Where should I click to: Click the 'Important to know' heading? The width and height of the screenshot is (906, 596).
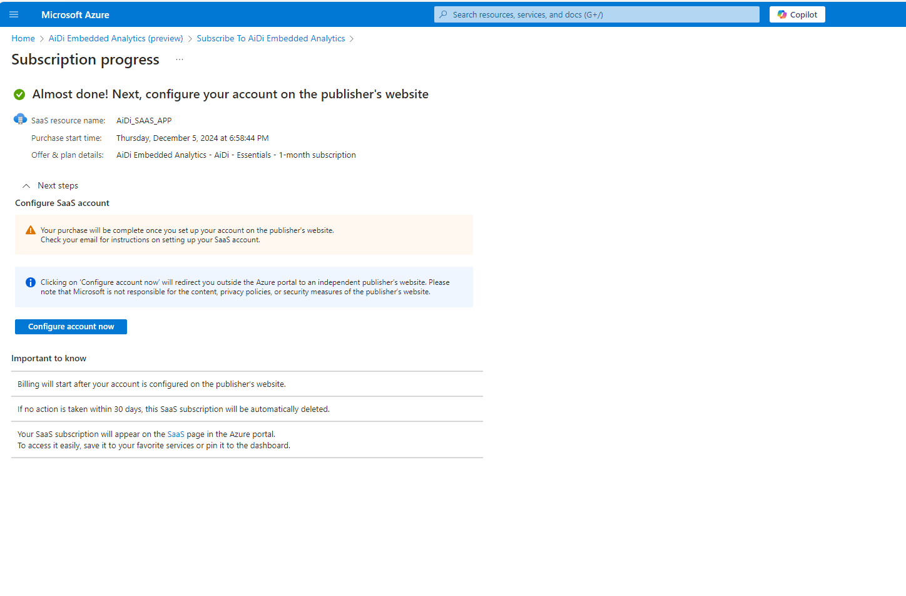(49, 358)
